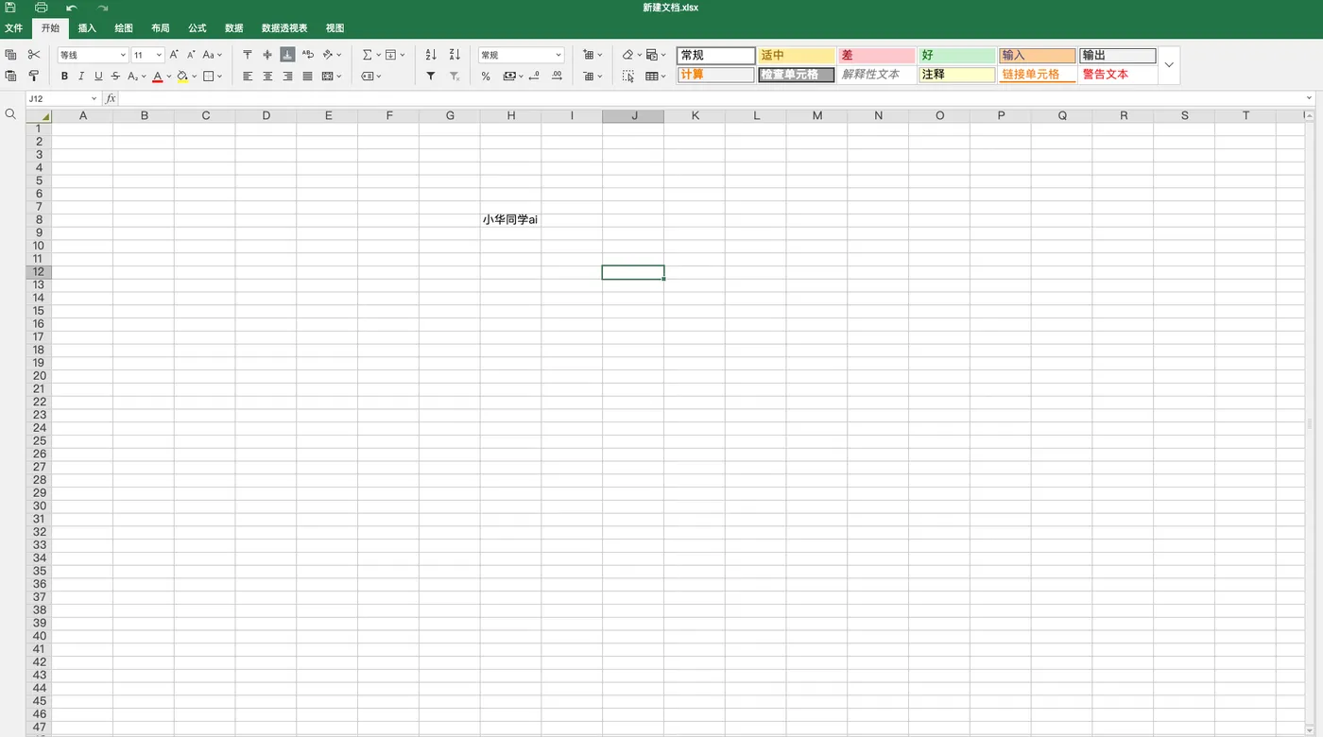
Task: Click the Filter funnel icon
Action: 431,77
